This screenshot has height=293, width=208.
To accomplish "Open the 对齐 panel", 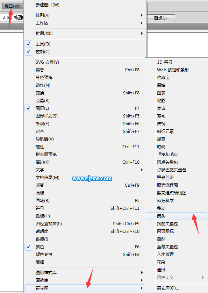I will [x=85, y=131].
